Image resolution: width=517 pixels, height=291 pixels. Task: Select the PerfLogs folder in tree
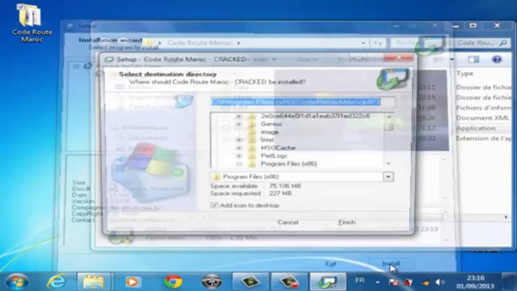click(x=274, y=156)
